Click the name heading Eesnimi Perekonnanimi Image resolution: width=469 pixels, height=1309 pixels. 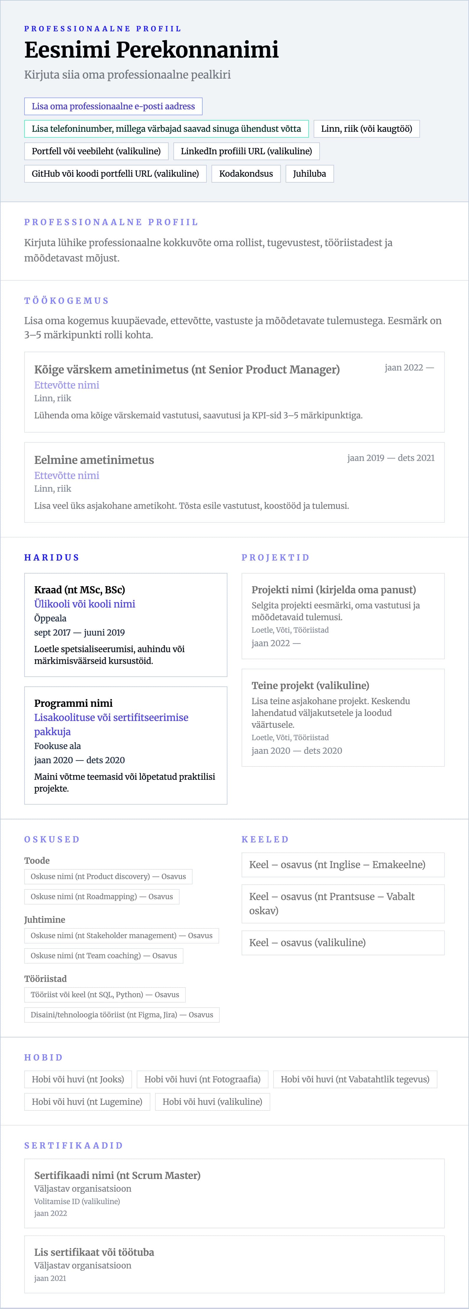pyautogui.click(x=152, y=50)
